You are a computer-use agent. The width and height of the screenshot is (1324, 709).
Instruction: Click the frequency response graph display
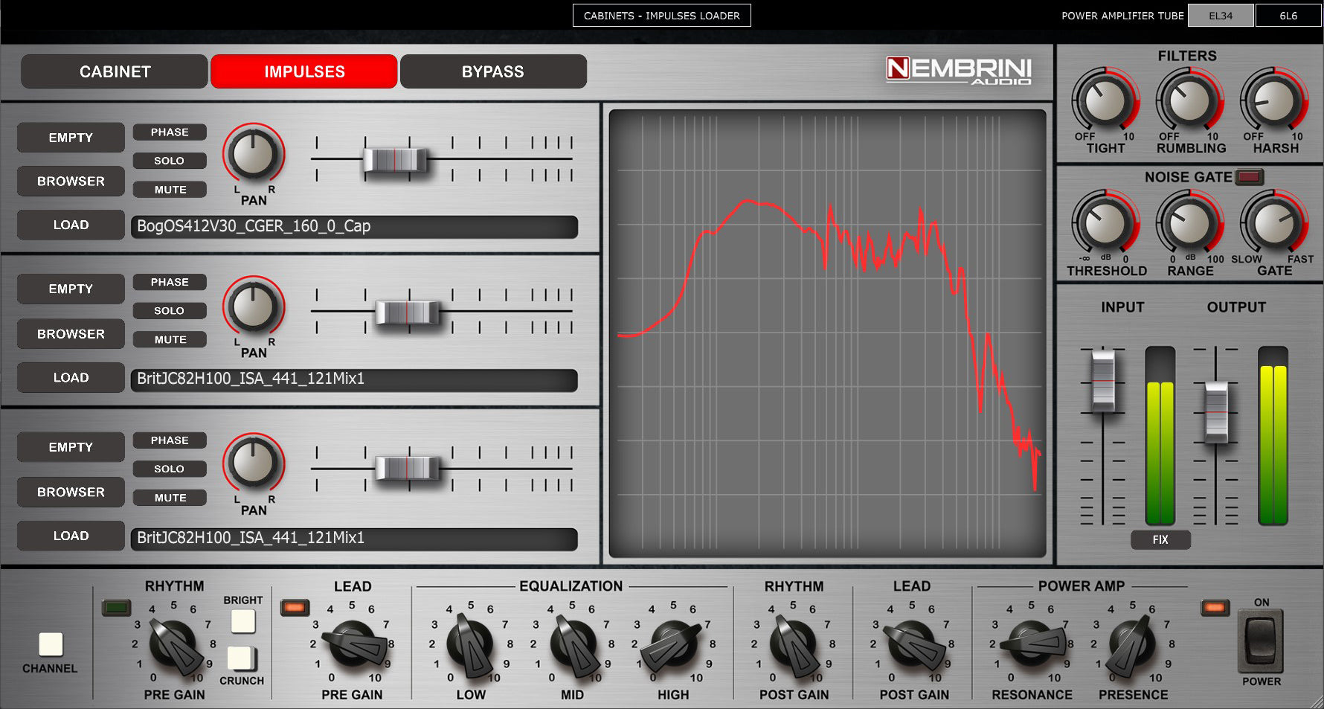coord(827,333)
